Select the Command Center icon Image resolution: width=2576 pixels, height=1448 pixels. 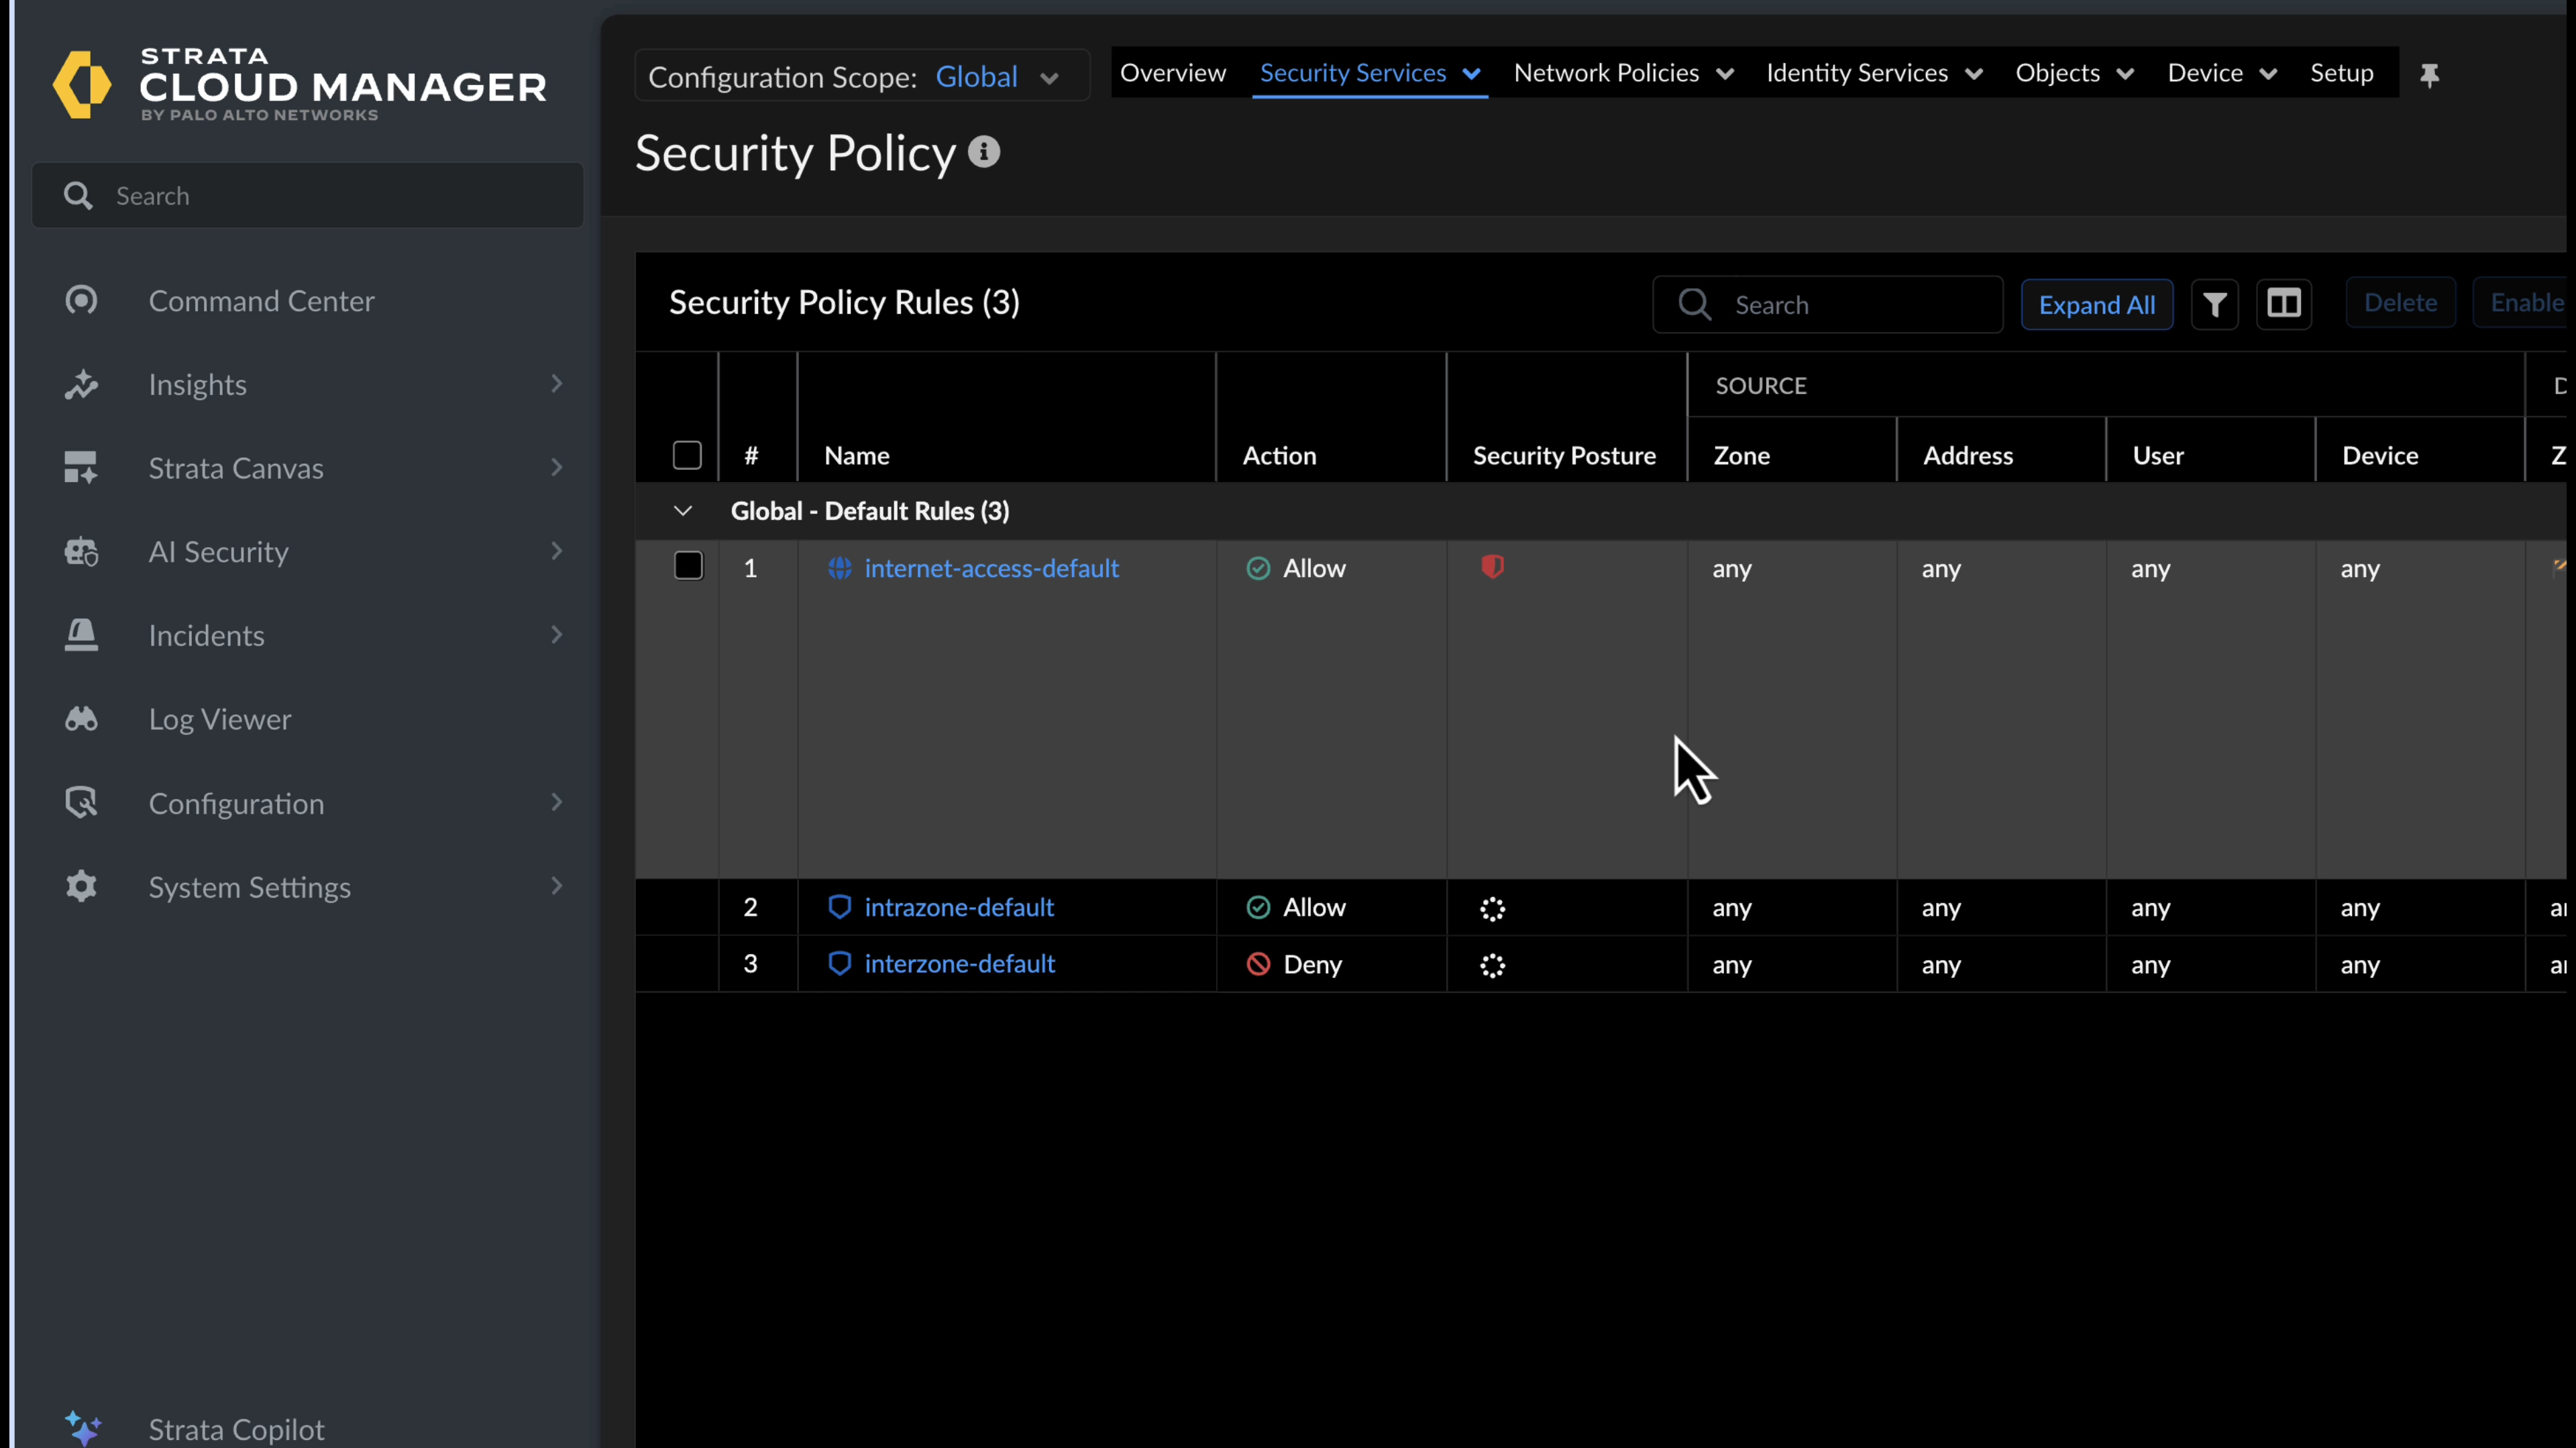tap(82, 300)
